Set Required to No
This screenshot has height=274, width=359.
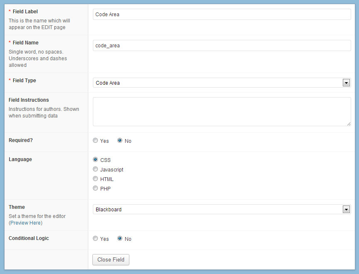coord(120,140)
